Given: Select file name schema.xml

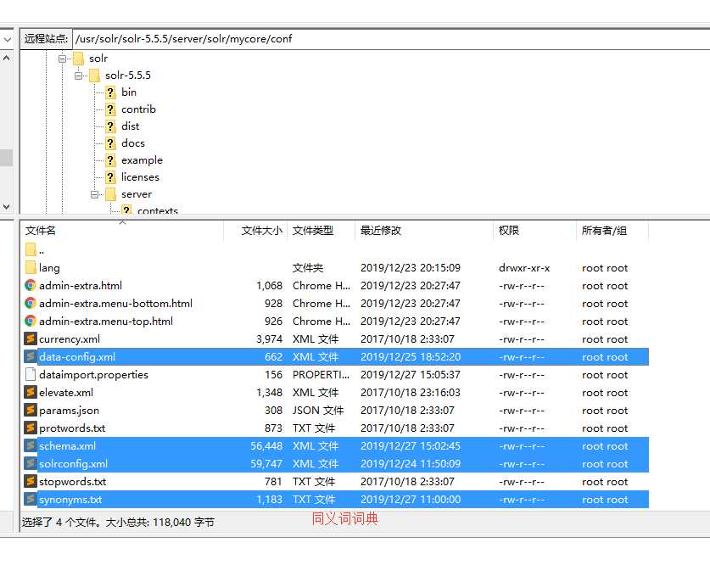Looking at the screenshot, I should coord(68,446).
